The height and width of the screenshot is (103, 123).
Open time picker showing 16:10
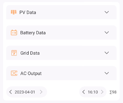tap(93, 92)
